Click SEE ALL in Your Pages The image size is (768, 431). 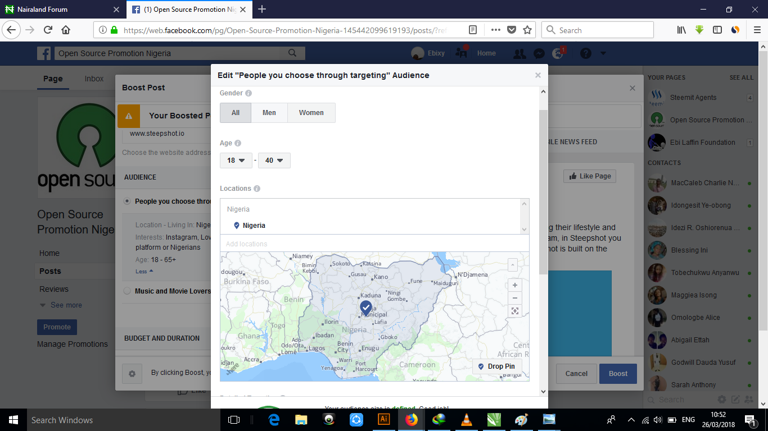[742, 77]
